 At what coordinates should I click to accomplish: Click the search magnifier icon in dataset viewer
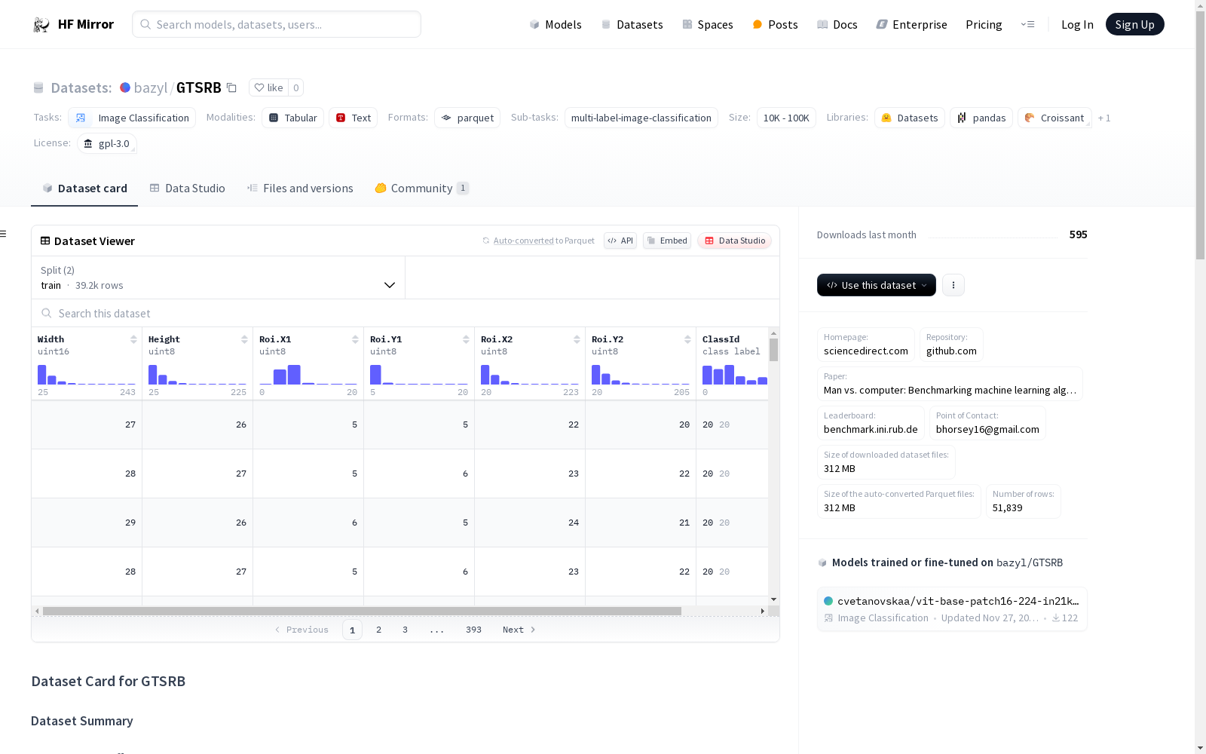tap(47, 313)
